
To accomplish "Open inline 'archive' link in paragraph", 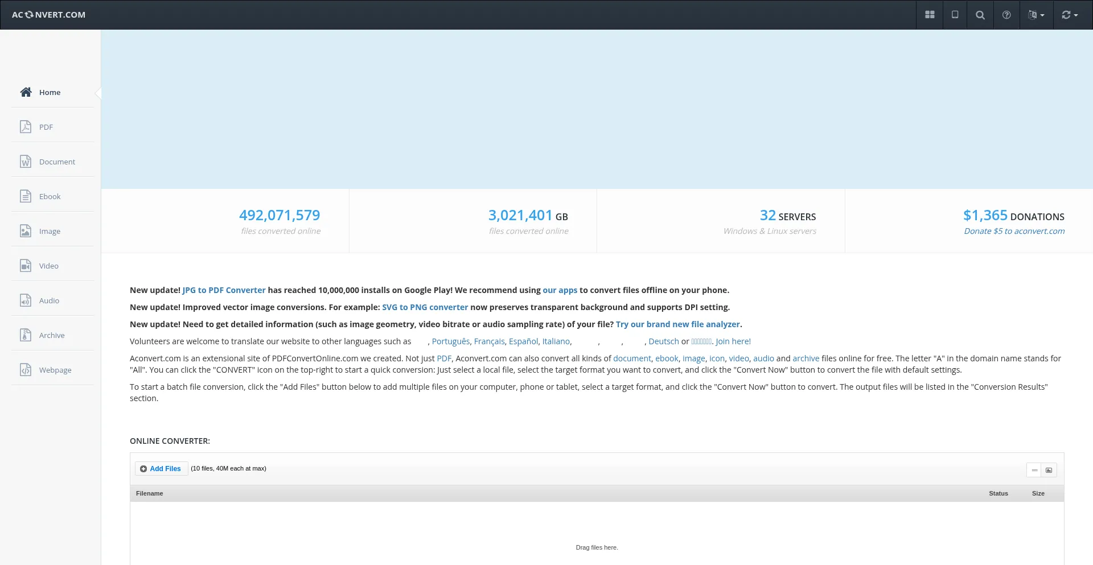I will [806, 358].
